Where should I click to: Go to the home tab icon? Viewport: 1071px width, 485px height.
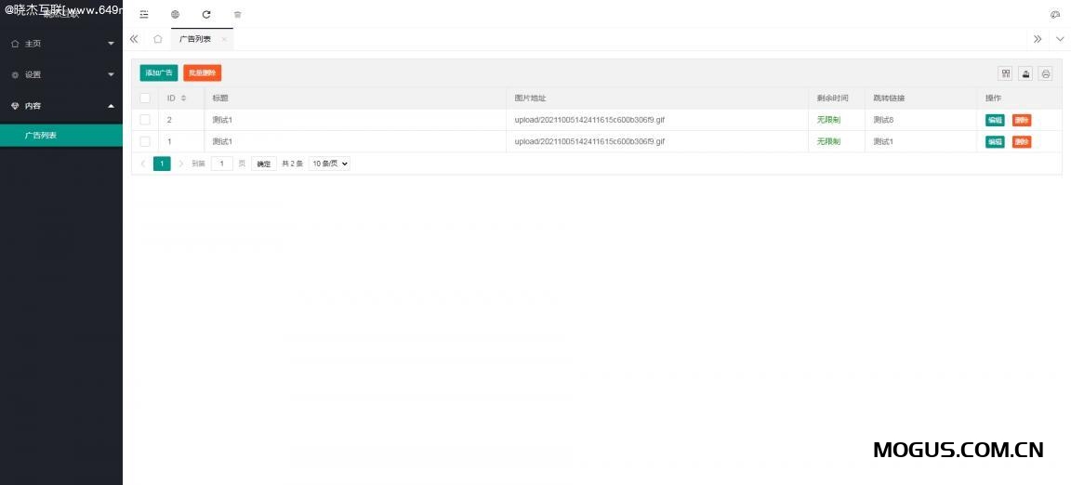coord(158,39)
